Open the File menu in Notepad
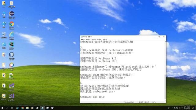This screenshot has width=196, height=110. 83,39
